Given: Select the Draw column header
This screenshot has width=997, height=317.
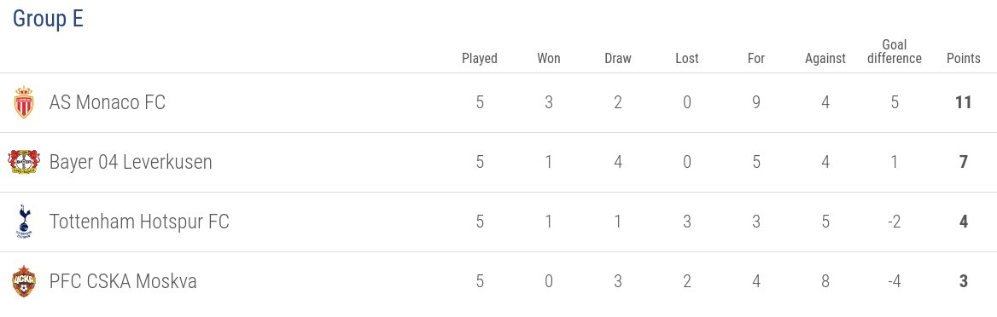Looking at the screenshot, I should pos(618,59).
